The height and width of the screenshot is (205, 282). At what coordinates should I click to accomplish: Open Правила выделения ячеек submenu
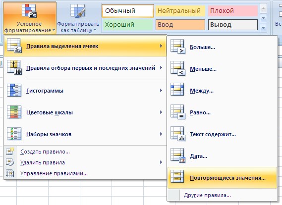pos(85,46)
